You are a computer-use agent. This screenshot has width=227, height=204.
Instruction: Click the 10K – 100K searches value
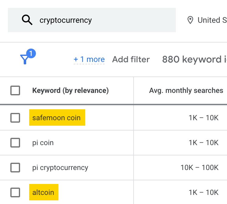click(199, 168)
